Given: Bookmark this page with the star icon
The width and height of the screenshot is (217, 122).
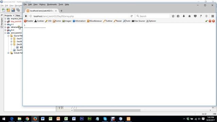Looking at the screenshot, I should click(173, 16).
